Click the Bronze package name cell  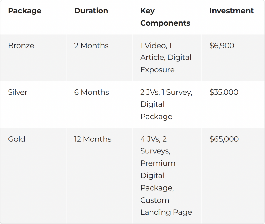pyautogui.click(x=21, y=46)
